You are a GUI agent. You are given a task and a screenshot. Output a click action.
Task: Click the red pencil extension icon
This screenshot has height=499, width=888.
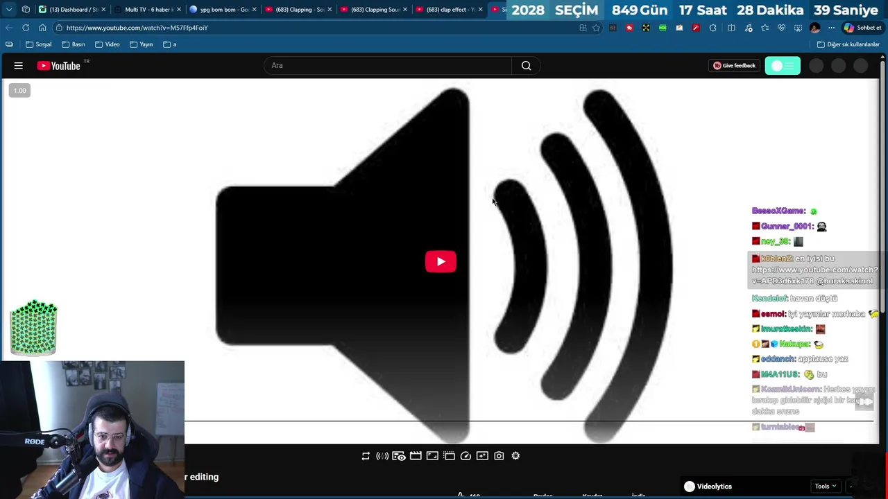696,28
